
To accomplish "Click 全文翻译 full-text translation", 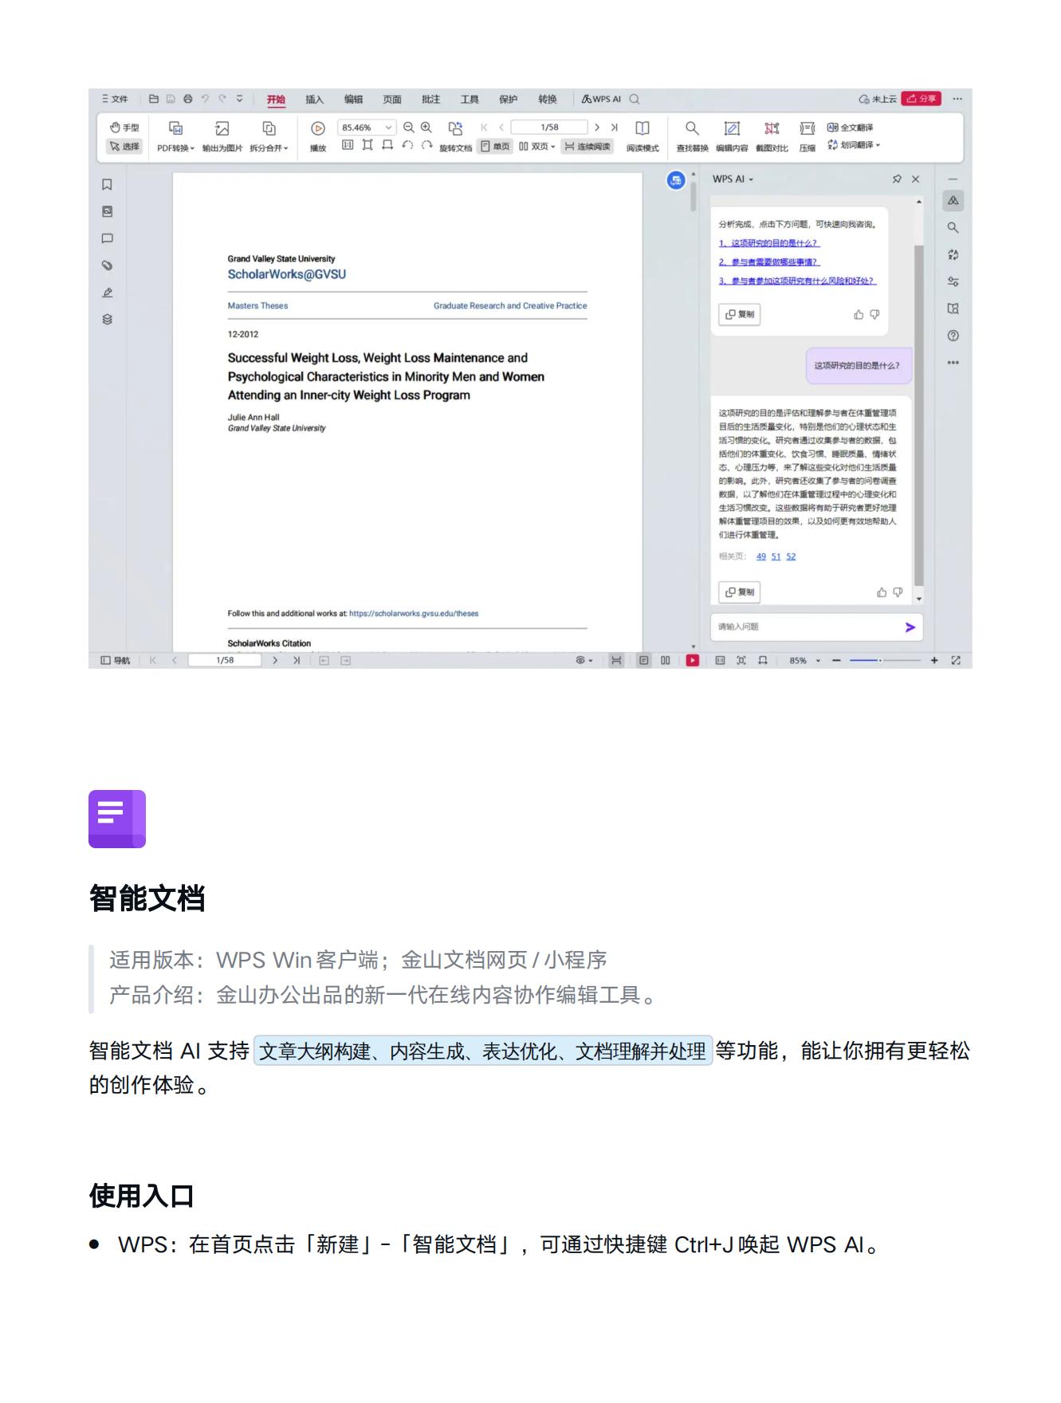I will pyautogui.click(x=850, y=128).
